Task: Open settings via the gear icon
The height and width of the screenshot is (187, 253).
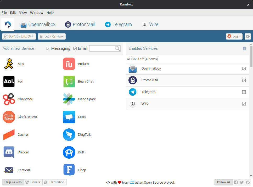Action: [x=248, y=36]
